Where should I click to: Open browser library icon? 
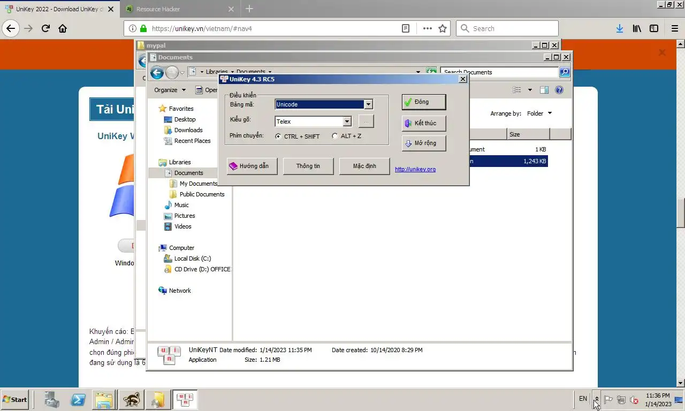click(637, 28)
